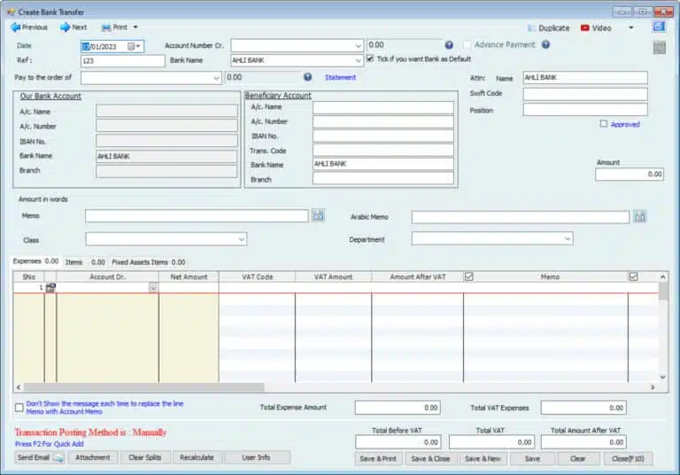Open the date calendar picker
Screen dimensions: 680x475
tap(134, 45)
